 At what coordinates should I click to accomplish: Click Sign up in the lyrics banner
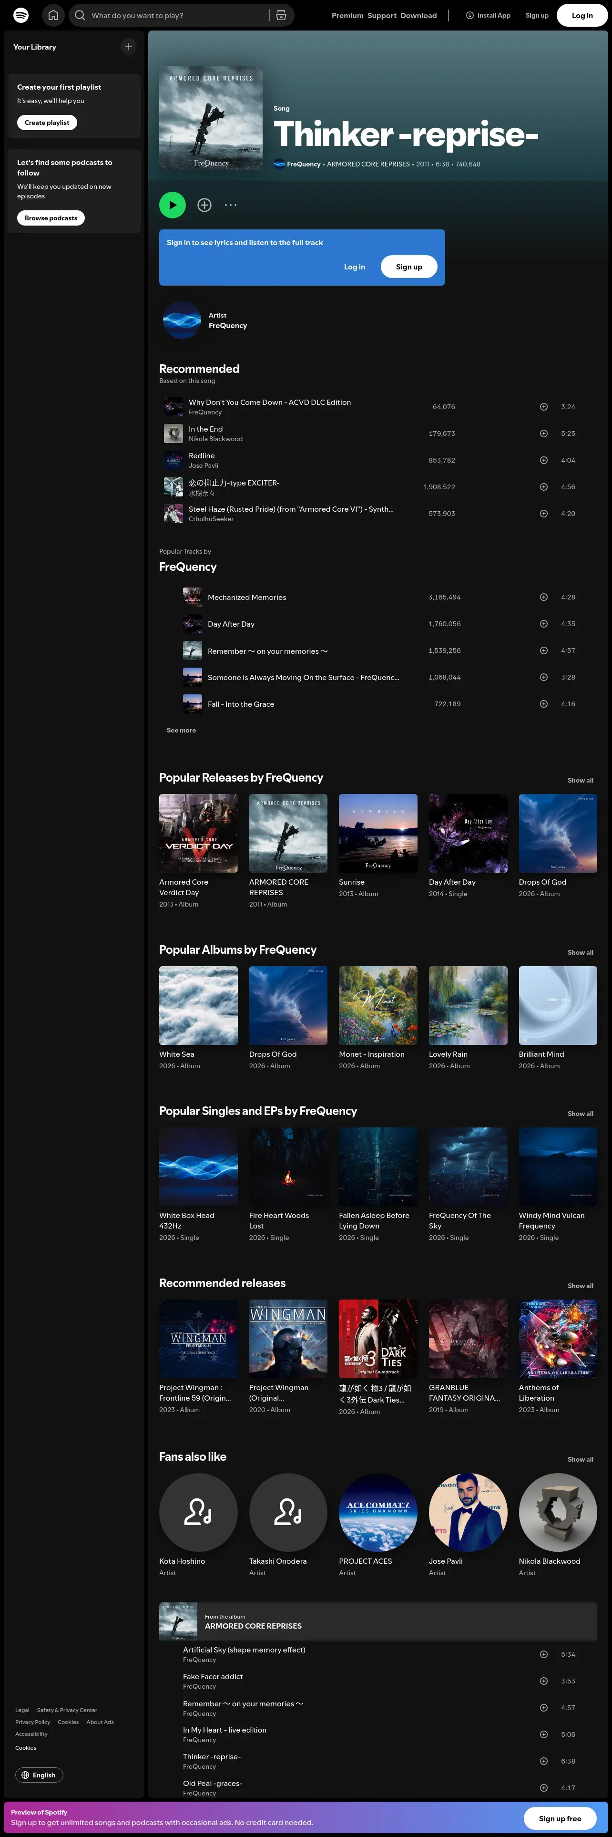click(x=409, y=267)
